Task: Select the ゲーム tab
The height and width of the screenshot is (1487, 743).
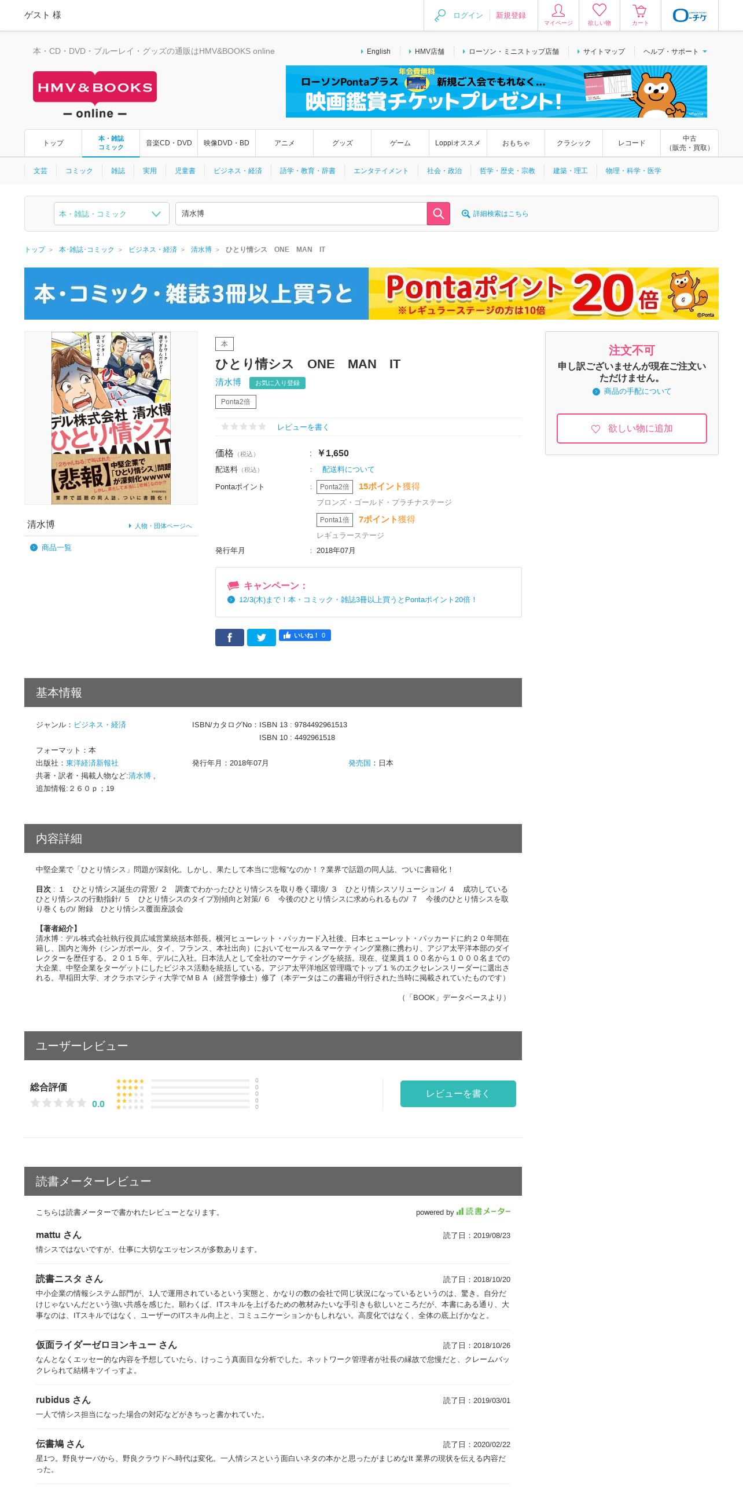Action: coord(400,143)
